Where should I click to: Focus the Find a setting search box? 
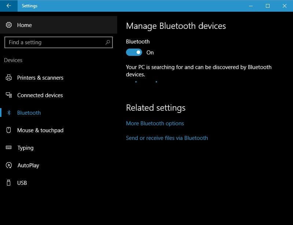pos(59,42)
